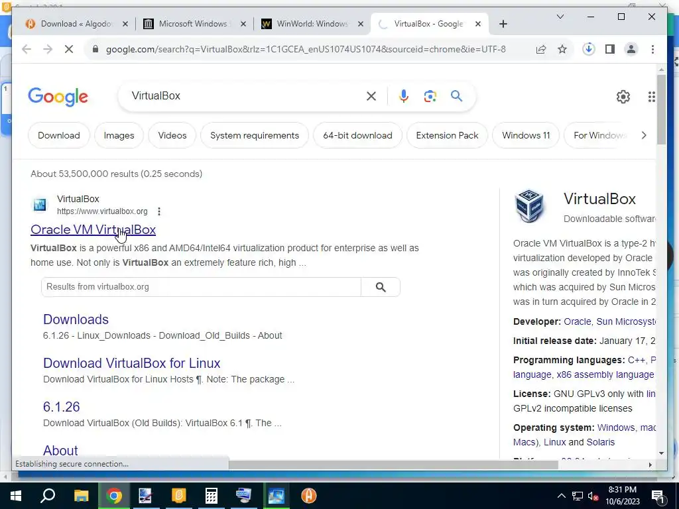Start a voice search with the microphone
This screenshot has width=679, height=509.
coord(404,96)
